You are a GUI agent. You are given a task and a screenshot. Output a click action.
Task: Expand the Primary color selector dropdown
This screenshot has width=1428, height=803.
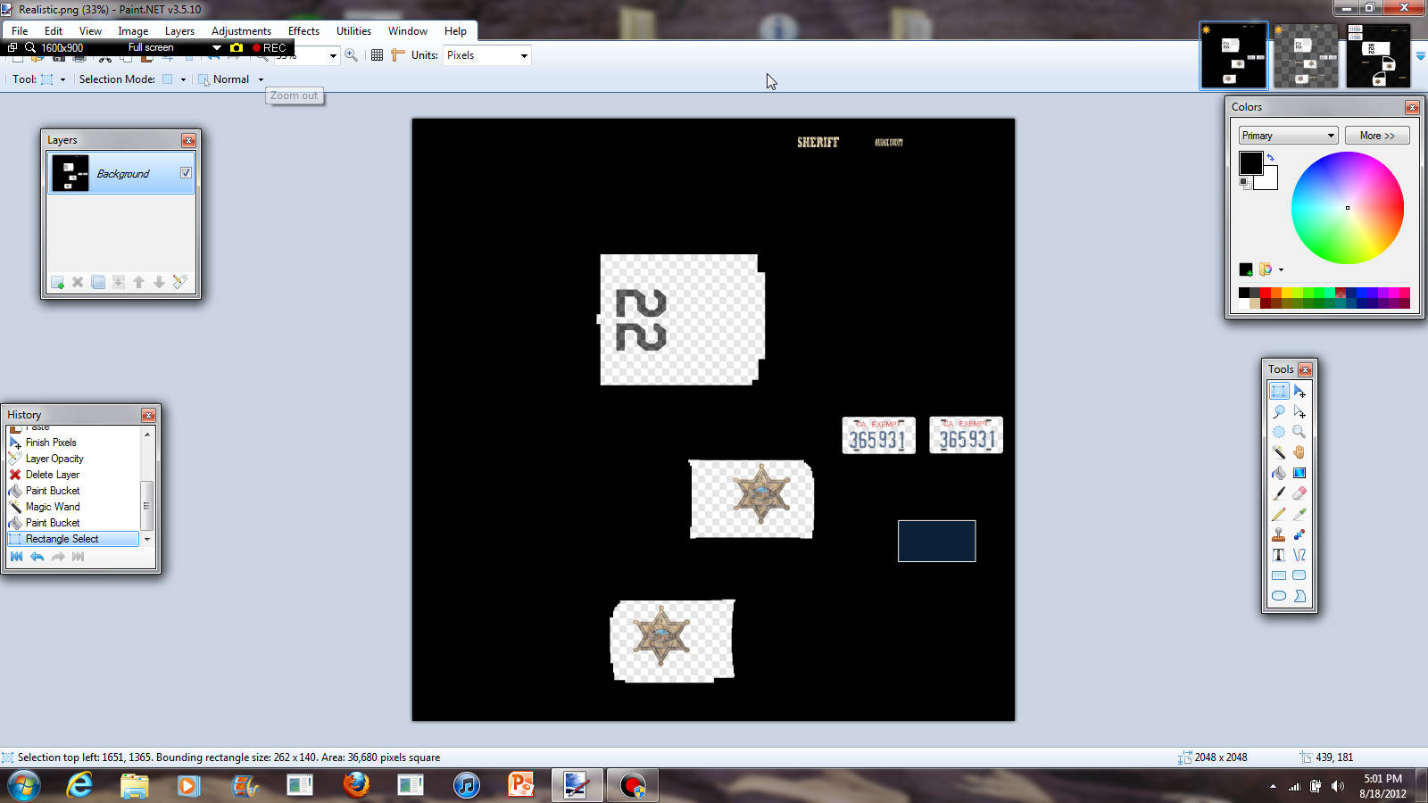1288,136
